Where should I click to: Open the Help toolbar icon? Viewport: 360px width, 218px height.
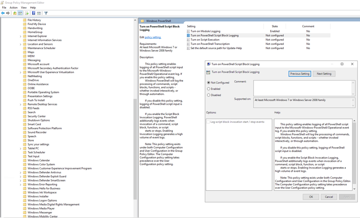click(x=34, y=13)
